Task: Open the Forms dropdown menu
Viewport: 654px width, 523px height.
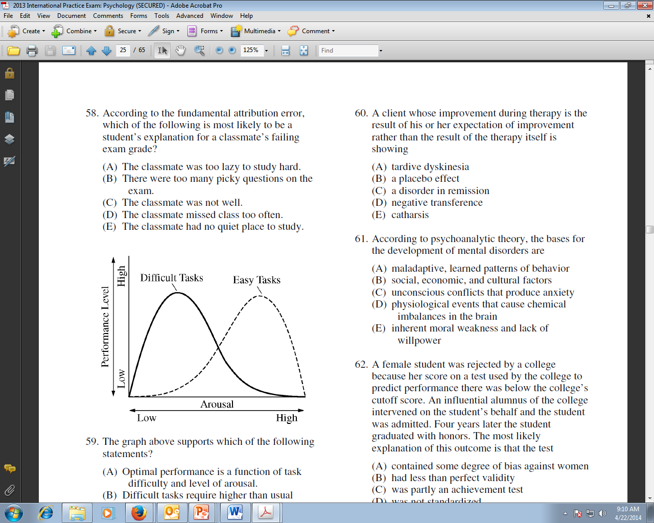Action: click(x=205, y=31)
